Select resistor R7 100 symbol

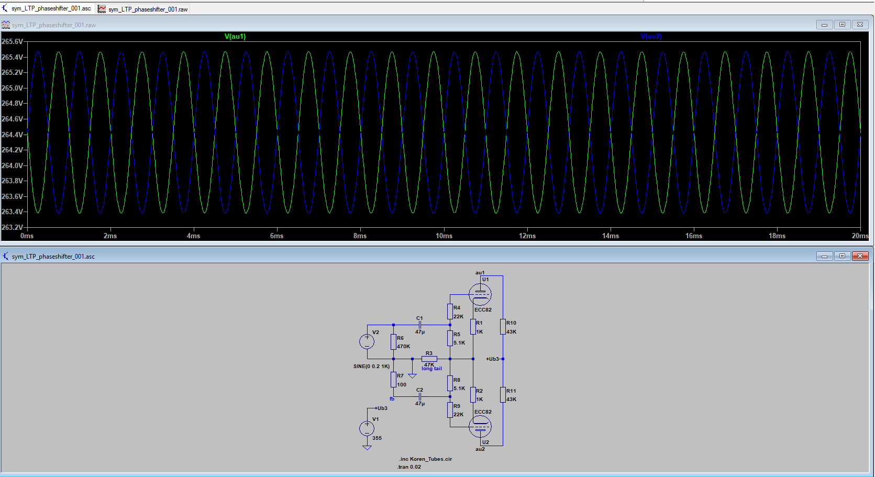393,380
